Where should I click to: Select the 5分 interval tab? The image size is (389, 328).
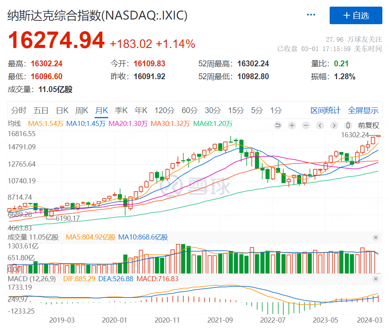(x=257, y=110)
